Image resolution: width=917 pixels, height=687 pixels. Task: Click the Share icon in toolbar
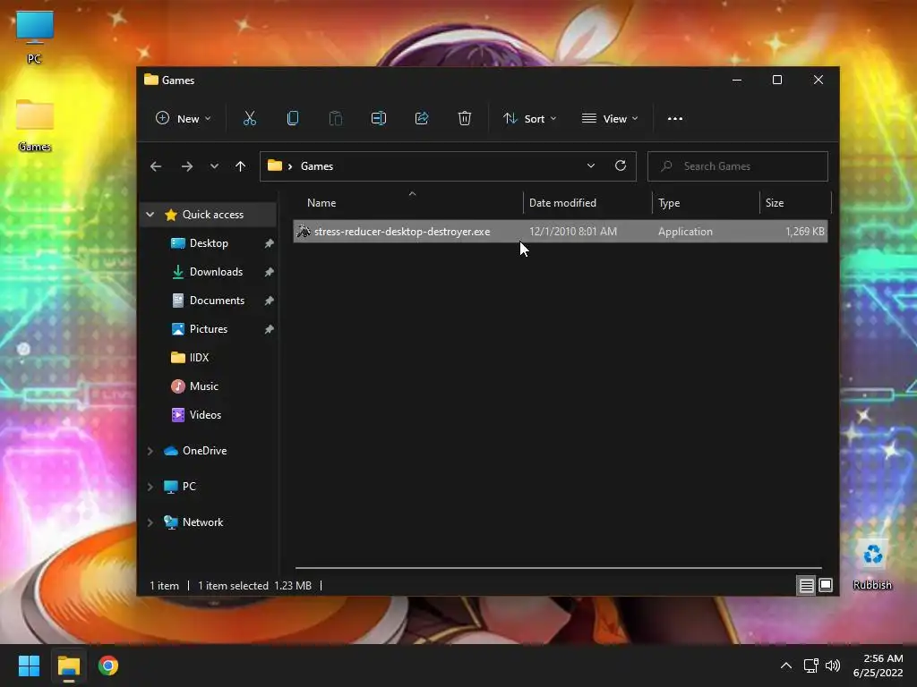(x=422, y=119)
